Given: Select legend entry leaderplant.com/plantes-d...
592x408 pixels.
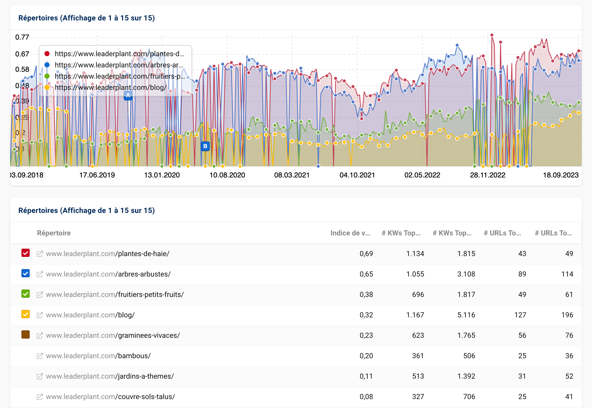Looking at the screenshot, I should 120,54.
